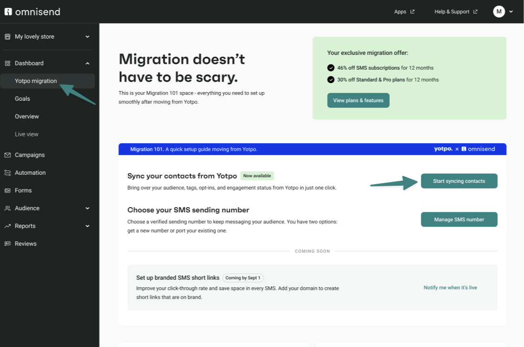Select Overview in the Dashboard menu

point(27,116)
